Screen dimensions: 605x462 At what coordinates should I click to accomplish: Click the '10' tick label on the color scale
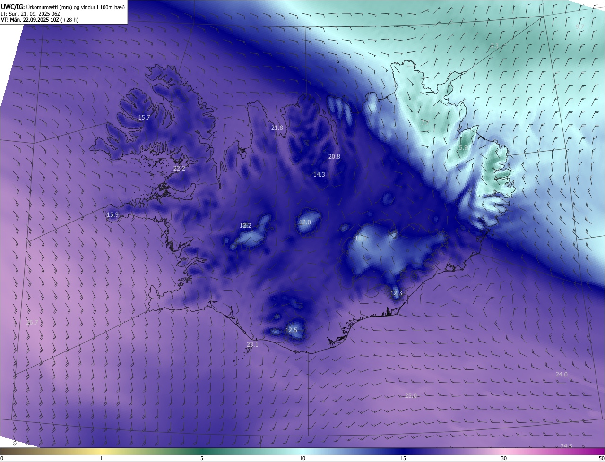coord(302,458)
